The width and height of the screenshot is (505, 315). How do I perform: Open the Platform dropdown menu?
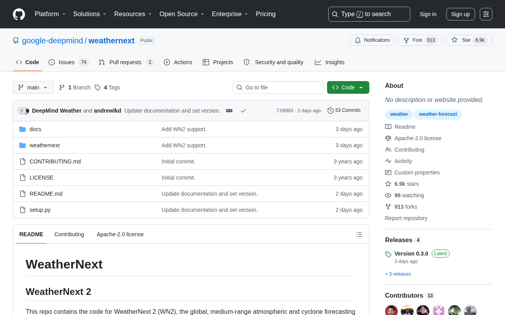50,14
